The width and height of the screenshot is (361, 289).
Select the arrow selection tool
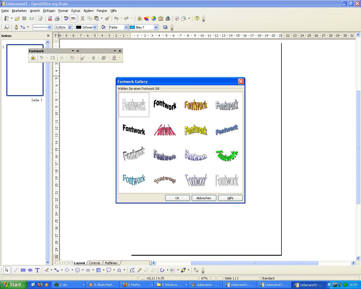[x=7, y=270]
